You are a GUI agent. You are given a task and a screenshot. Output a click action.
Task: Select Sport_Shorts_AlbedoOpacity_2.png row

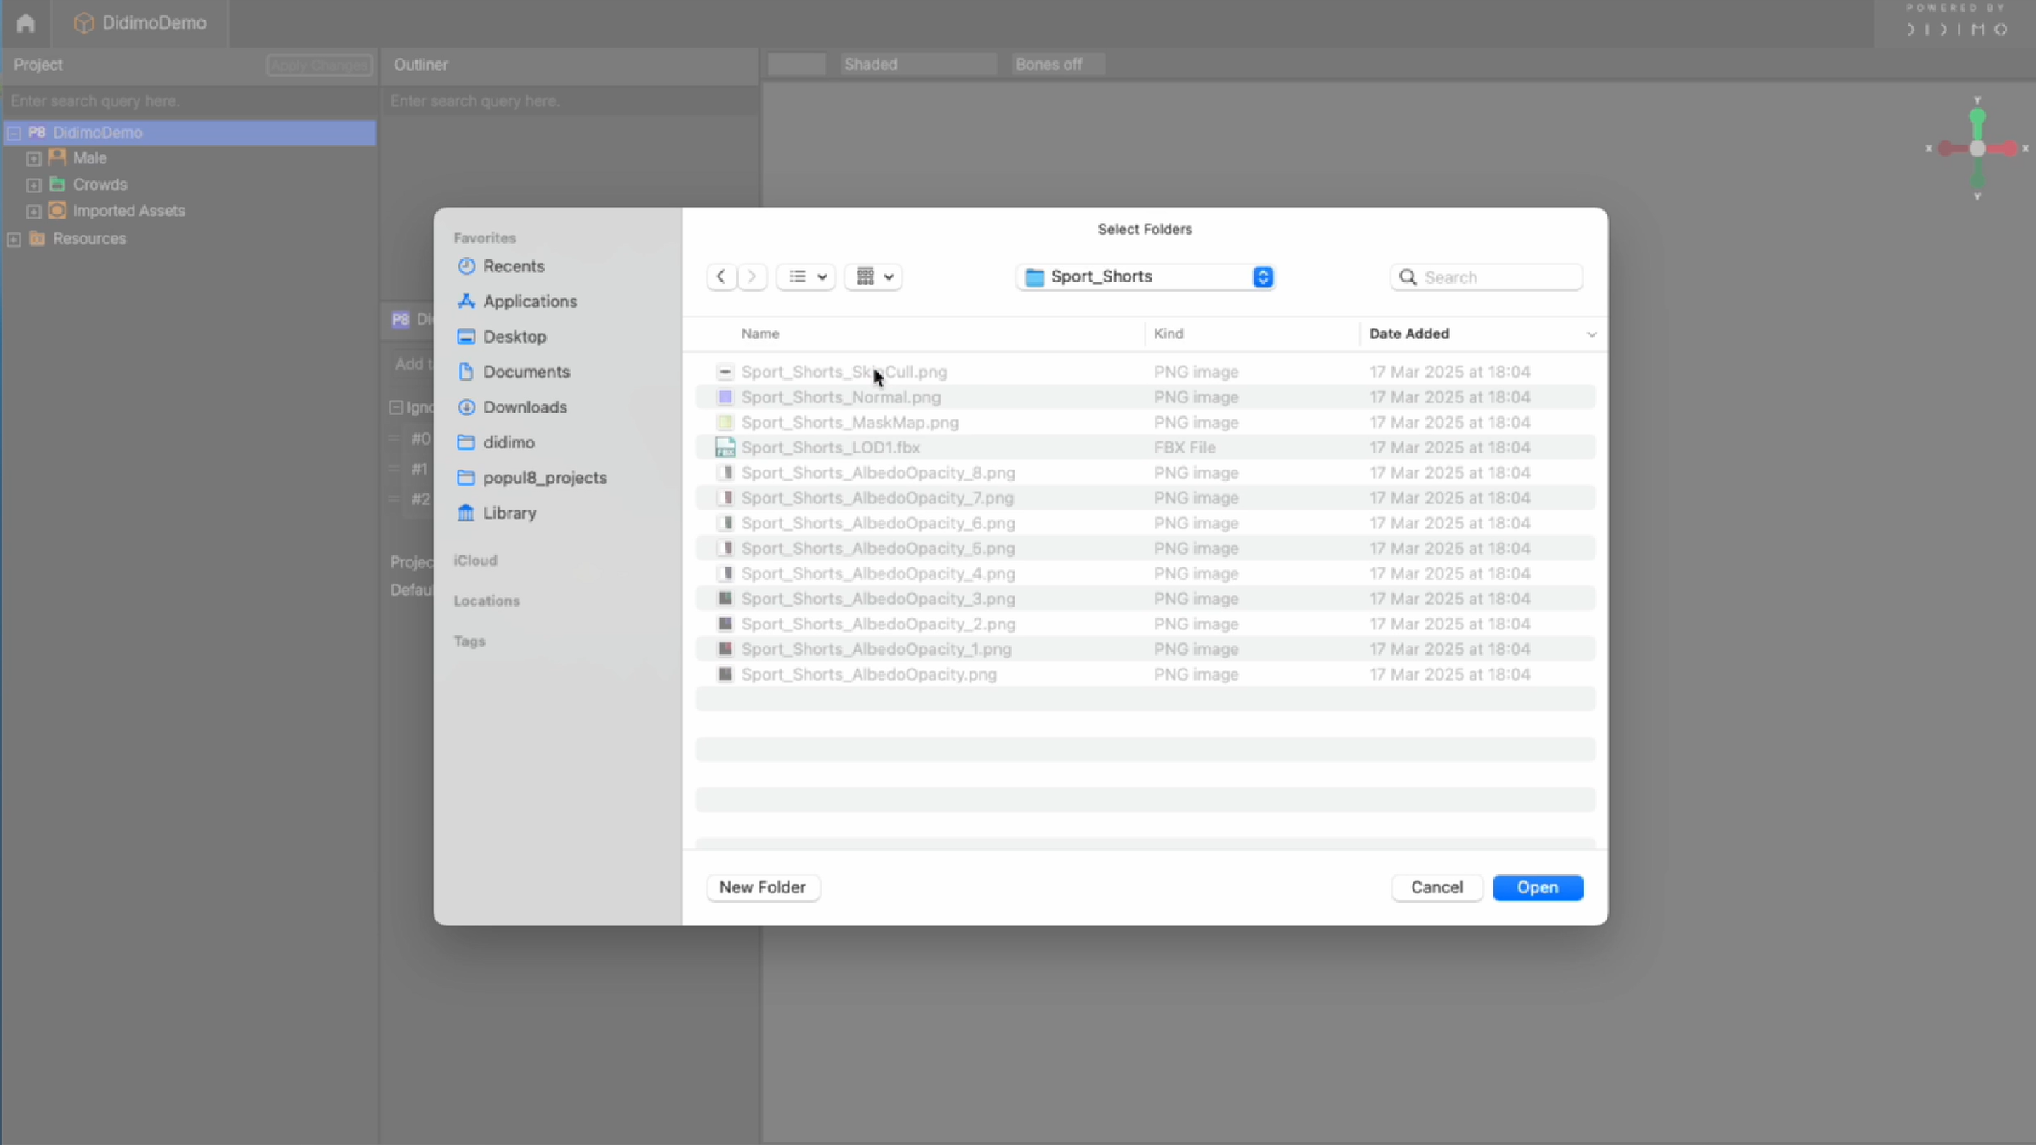point(1145,624)
